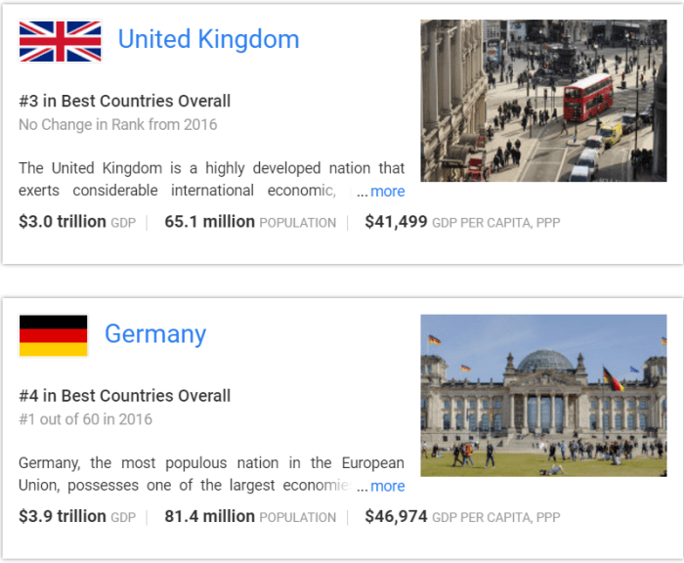Viewport: 684px width, 563px height.
Task: Click the Reichstag building photo
Action: [x=543, y=395]
